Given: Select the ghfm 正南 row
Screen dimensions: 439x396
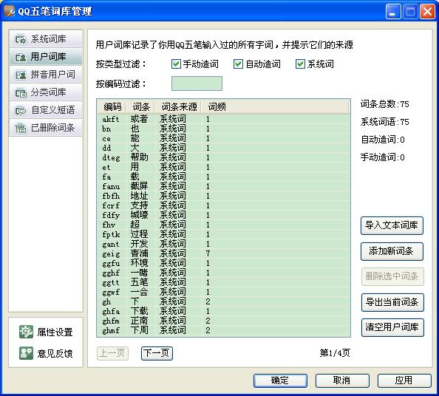Looking at the screenshot, I should pos(224,321).
